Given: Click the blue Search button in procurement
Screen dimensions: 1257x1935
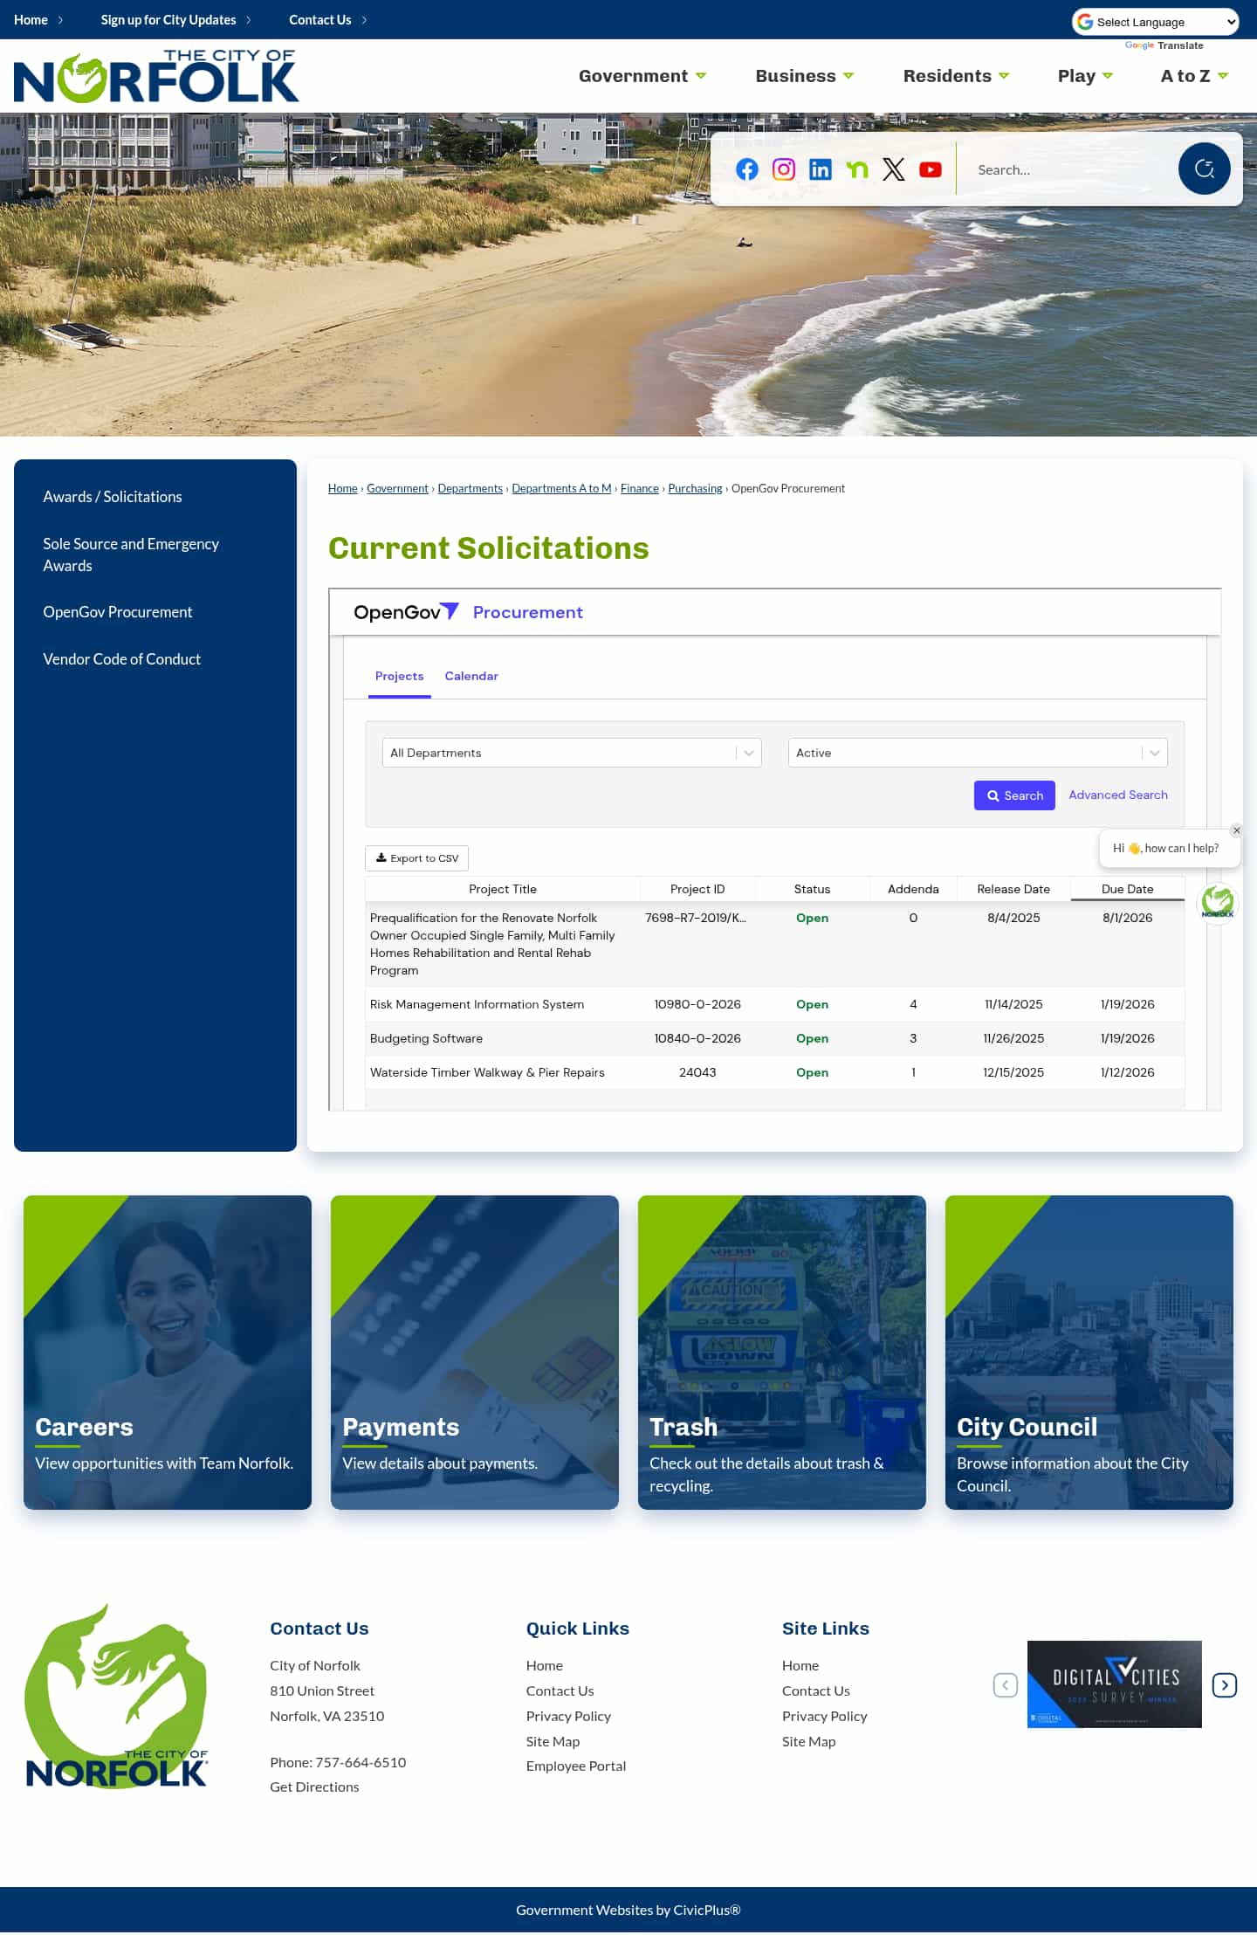Looking at the screenshot, I should point(1013,795).
